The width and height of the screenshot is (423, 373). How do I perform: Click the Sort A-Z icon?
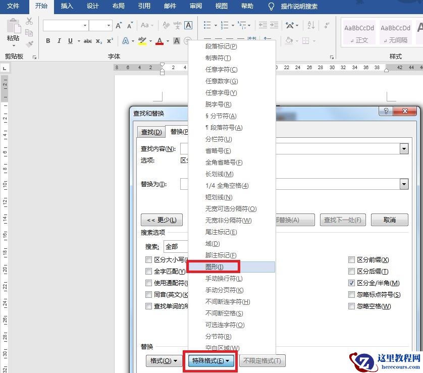(x=311, y=25)
